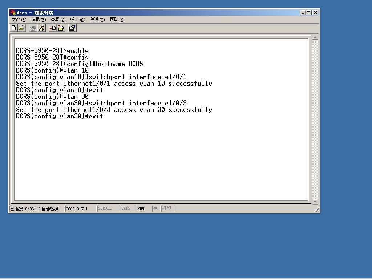Image resolution: width=372 pixels, height=279 pixels.
Task: Click the 自动检测 status bar entry
Action: click(52, 209)
